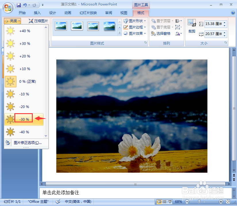
Task: Apply the fourth picture style thumbnail
Action: [109, 26]
